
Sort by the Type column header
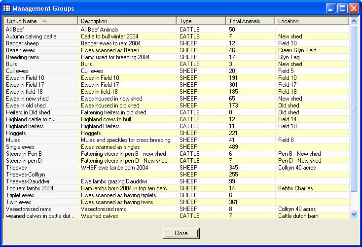pos(201,21)
